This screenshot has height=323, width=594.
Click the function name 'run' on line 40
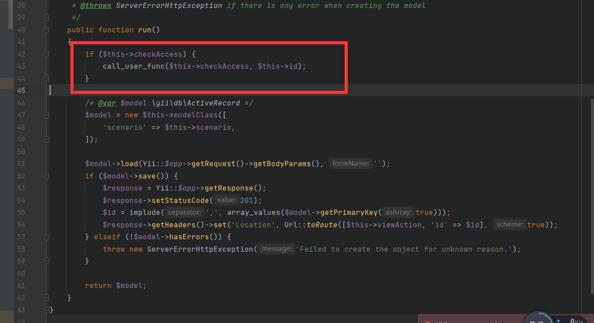click(x=144, y=30)
